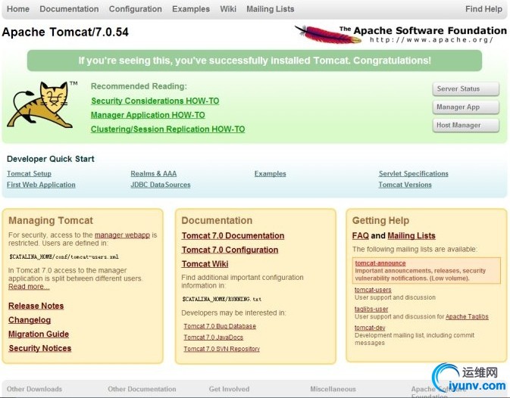Image resolution: width=510 pixels, height=398 pixels.
Task: Click Other Downloads footer heading
Action: tap(34, 389)
